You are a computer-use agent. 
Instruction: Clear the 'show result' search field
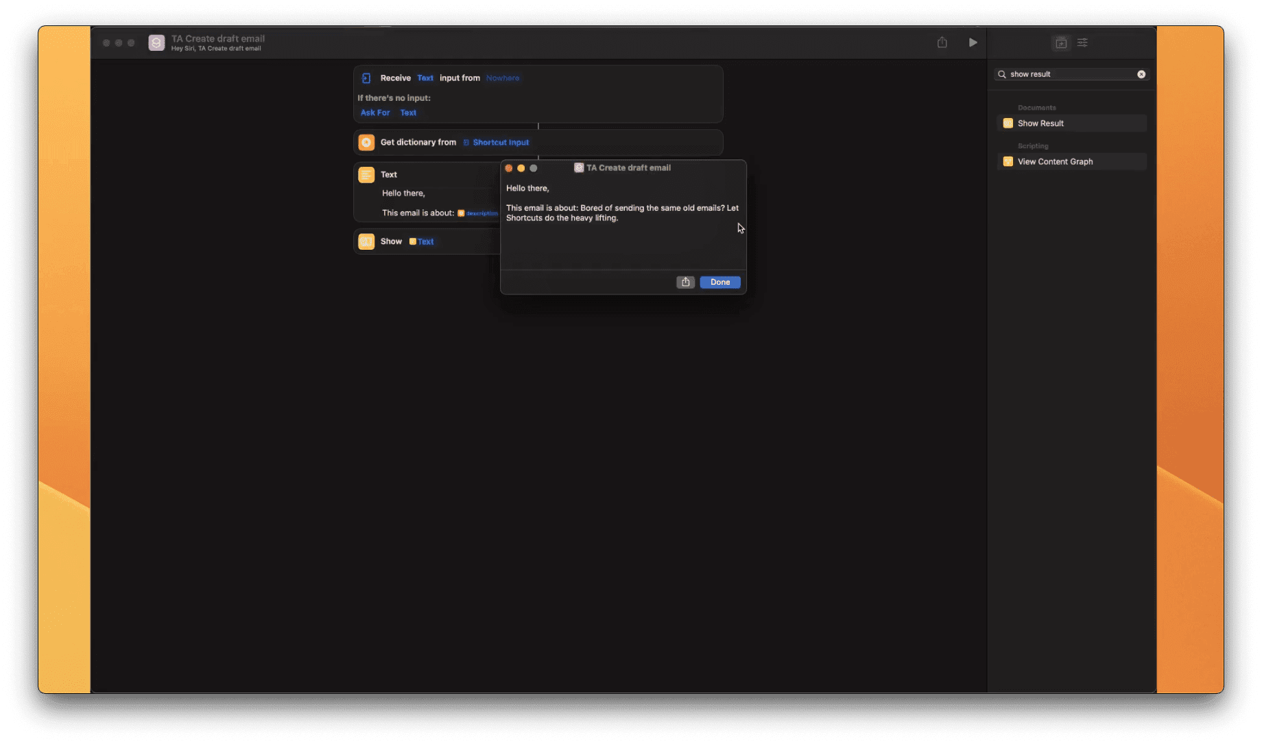tap(1141, 74)
